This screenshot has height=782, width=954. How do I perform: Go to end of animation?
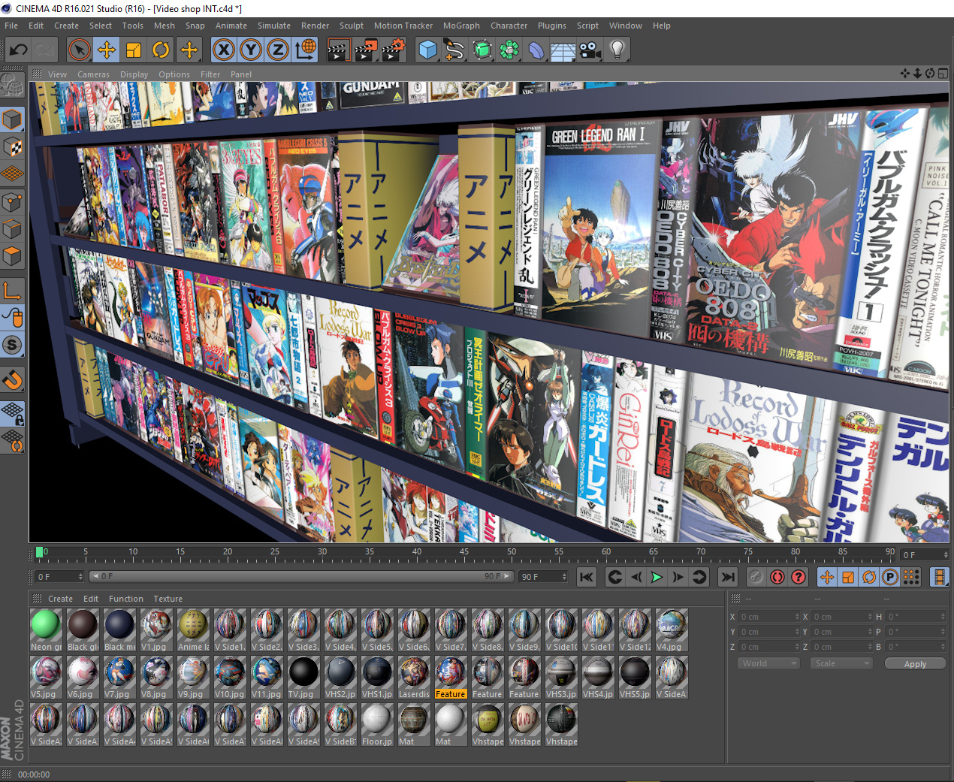[x=728, y=577]
